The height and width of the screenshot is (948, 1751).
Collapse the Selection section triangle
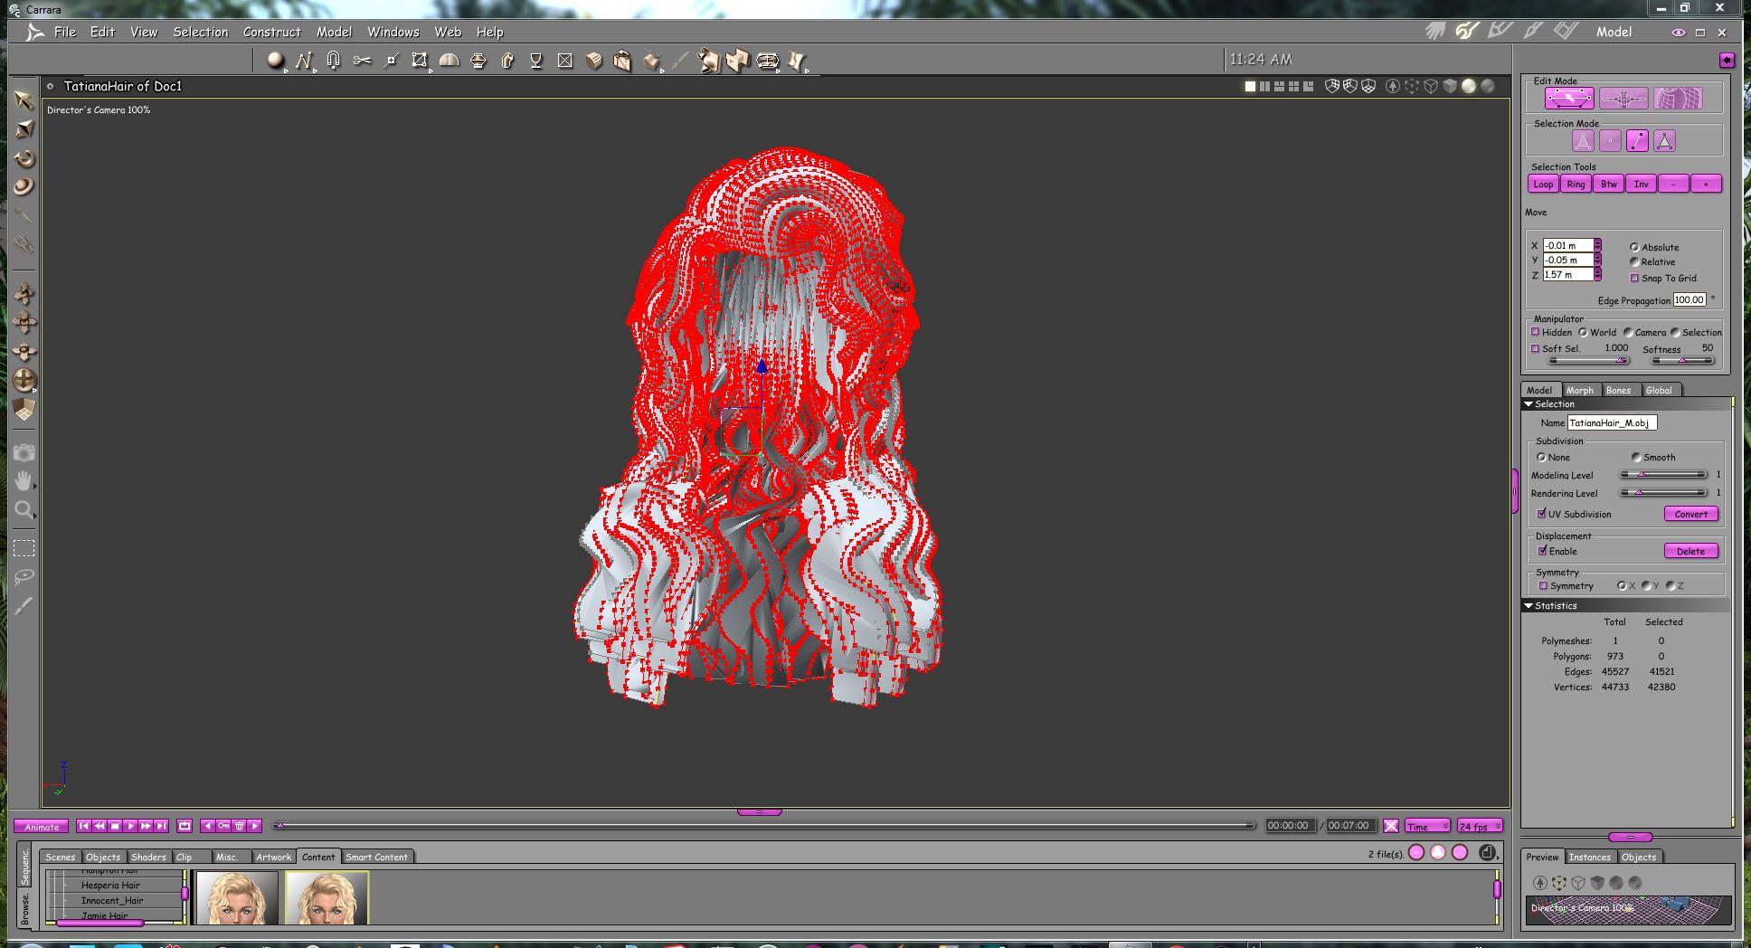coord(1529,403)
